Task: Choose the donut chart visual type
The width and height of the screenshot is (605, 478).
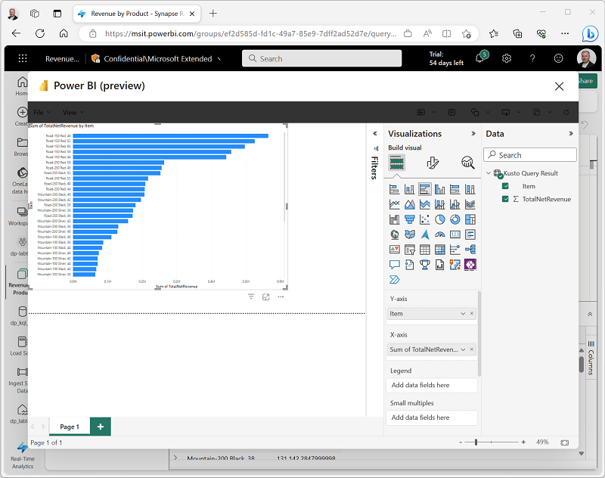Action: (455, 219)
